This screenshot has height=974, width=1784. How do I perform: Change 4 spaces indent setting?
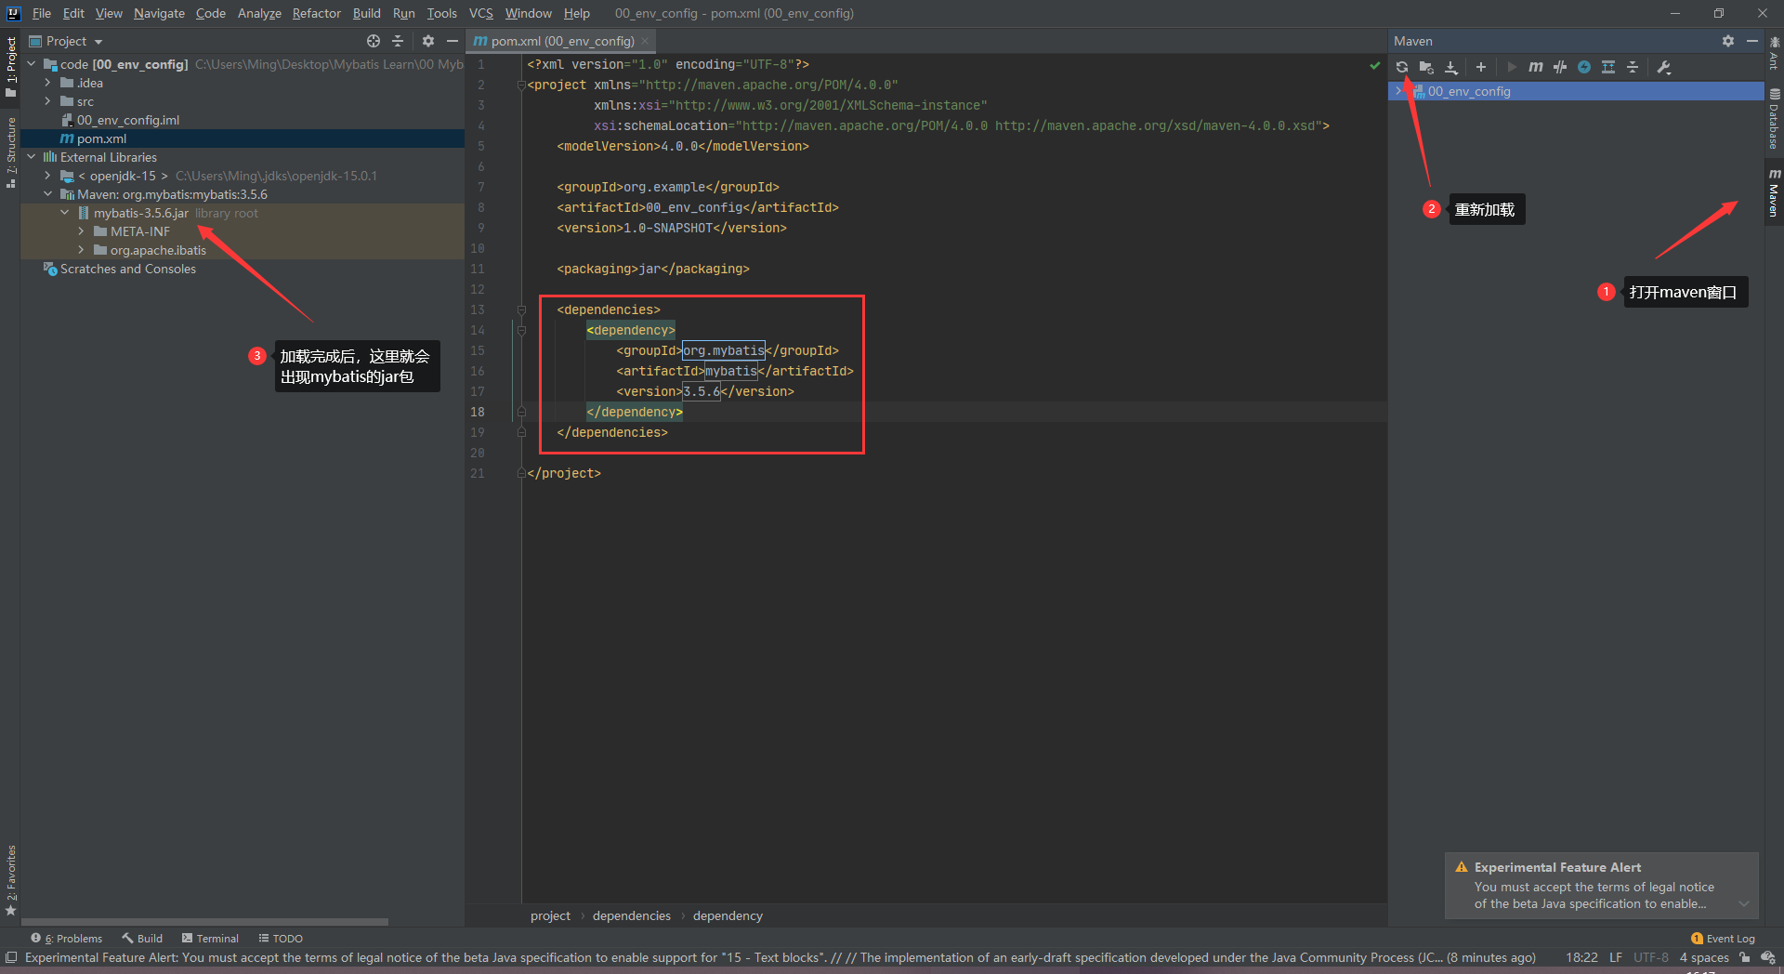click(1704, 957)
